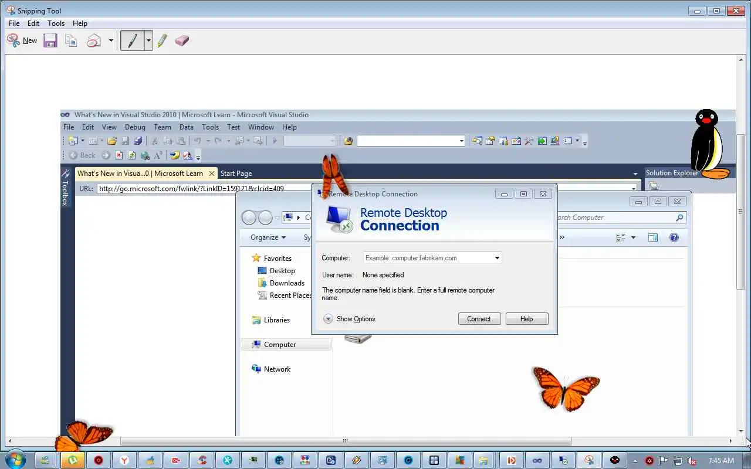Click Help button in Remote Desktop Connection
This screenshot has width=751, height=469.
(x=526, y=319)
